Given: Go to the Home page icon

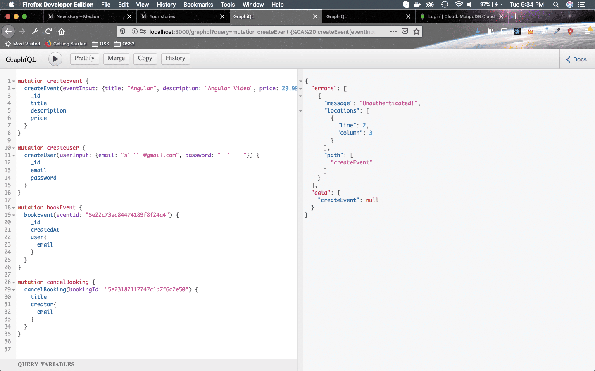Looking at the screenshot, I should (62, 31).
